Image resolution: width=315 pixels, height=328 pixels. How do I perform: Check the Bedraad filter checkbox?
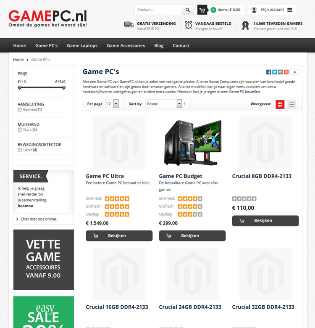(20, 110)
